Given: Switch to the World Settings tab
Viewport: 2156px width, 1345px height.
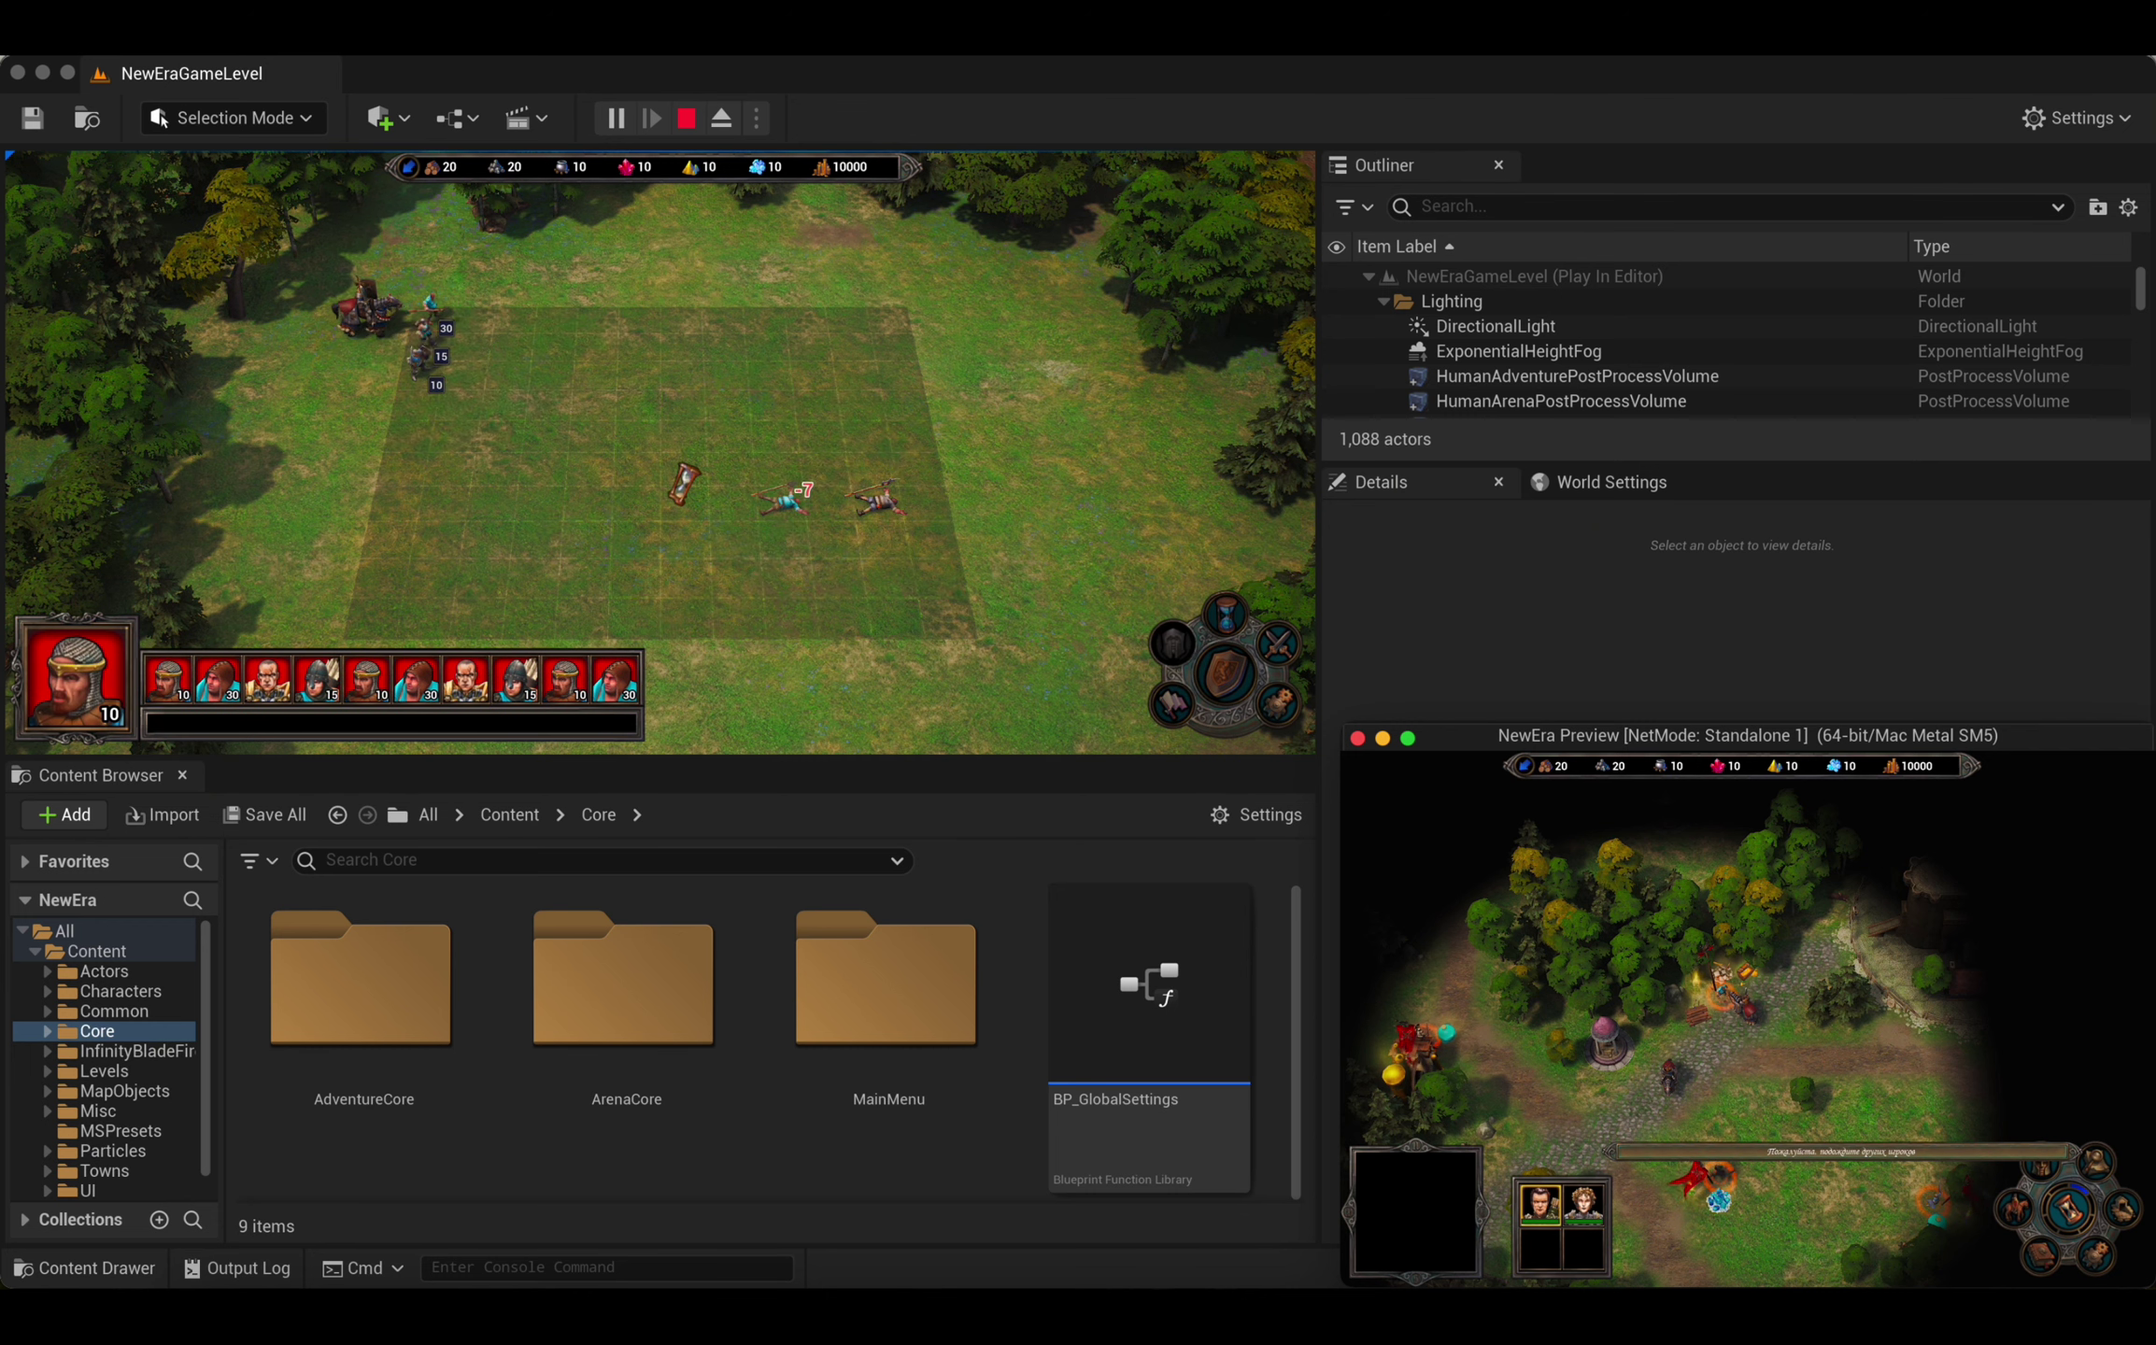Looking at the screenshot, I should coord(1598,482).
